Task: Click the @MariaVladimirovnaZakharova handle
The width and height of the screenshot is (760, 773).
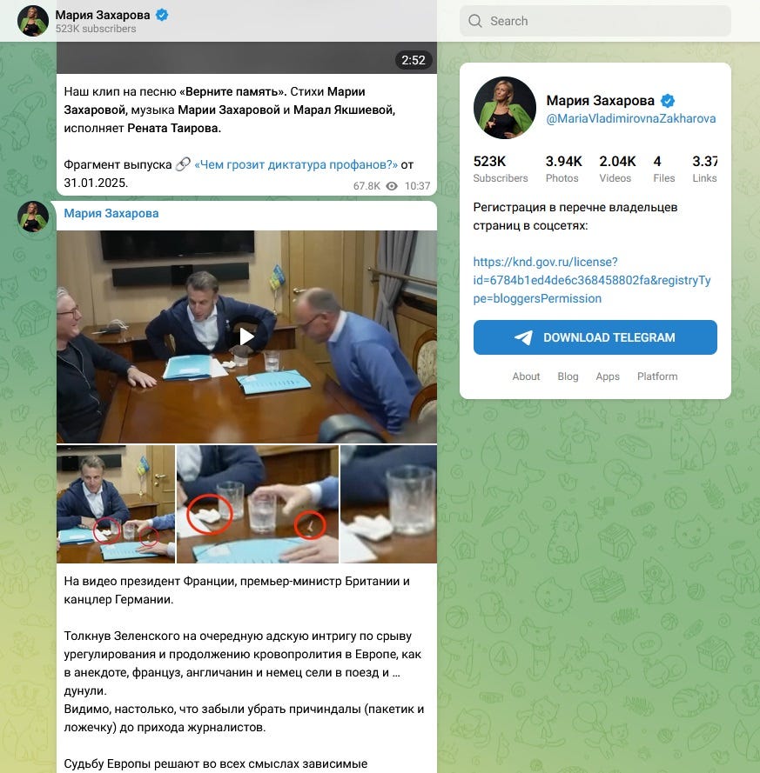Action: pyautogui.click(x=630, y=118)
